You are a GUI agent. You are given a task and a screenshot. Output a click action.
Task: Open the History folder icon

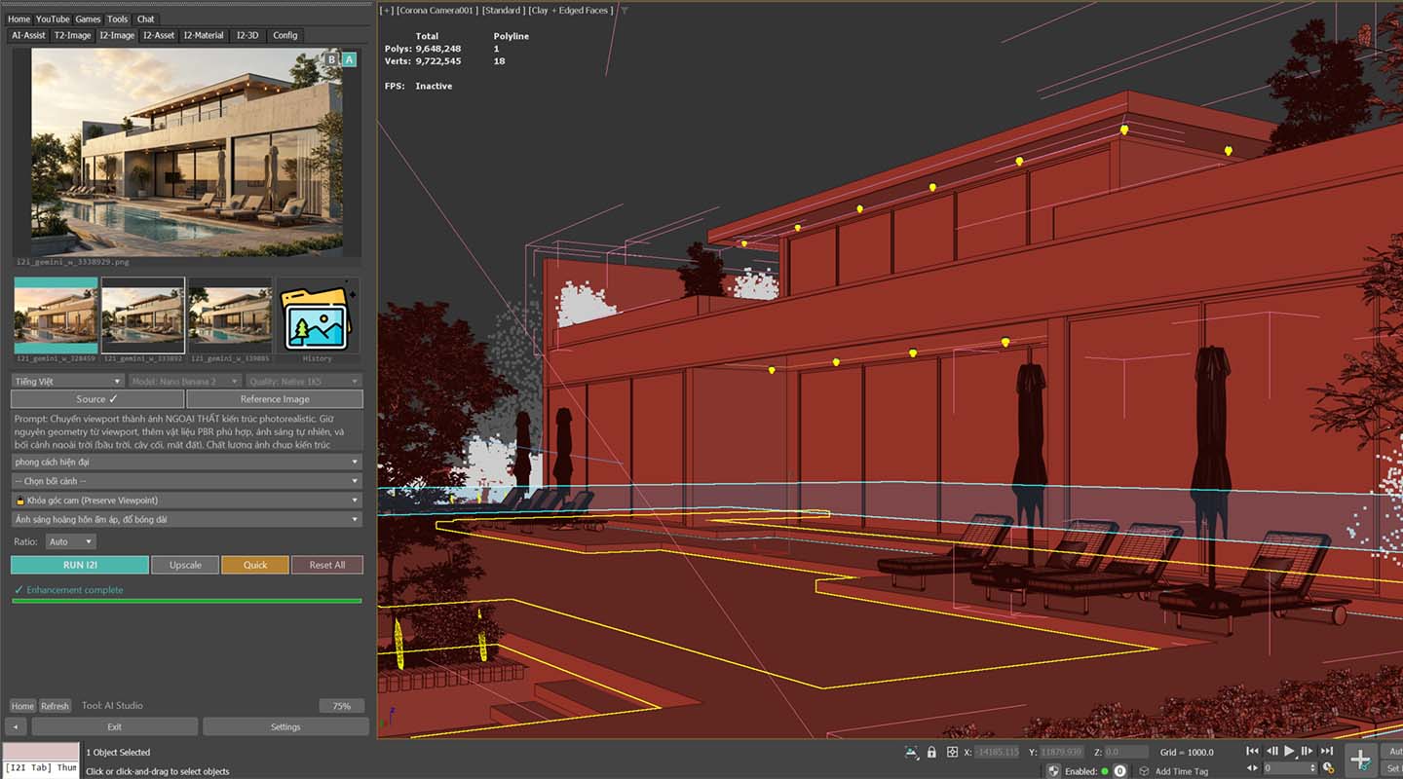point(317,314)
